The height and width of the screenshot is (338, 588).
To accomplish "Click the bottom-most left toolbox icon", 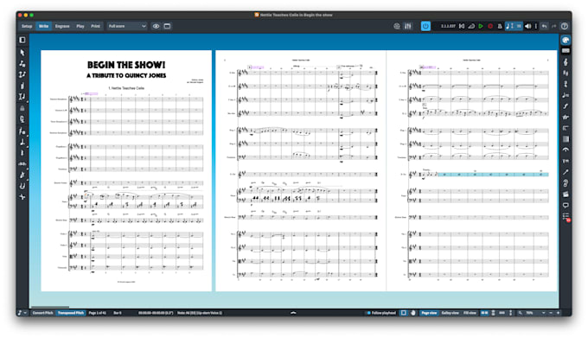I will 22,197.
